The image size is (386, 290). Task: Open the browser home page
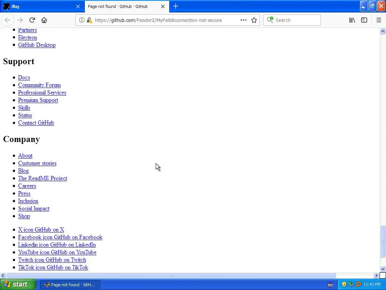[x=44, y=20]
